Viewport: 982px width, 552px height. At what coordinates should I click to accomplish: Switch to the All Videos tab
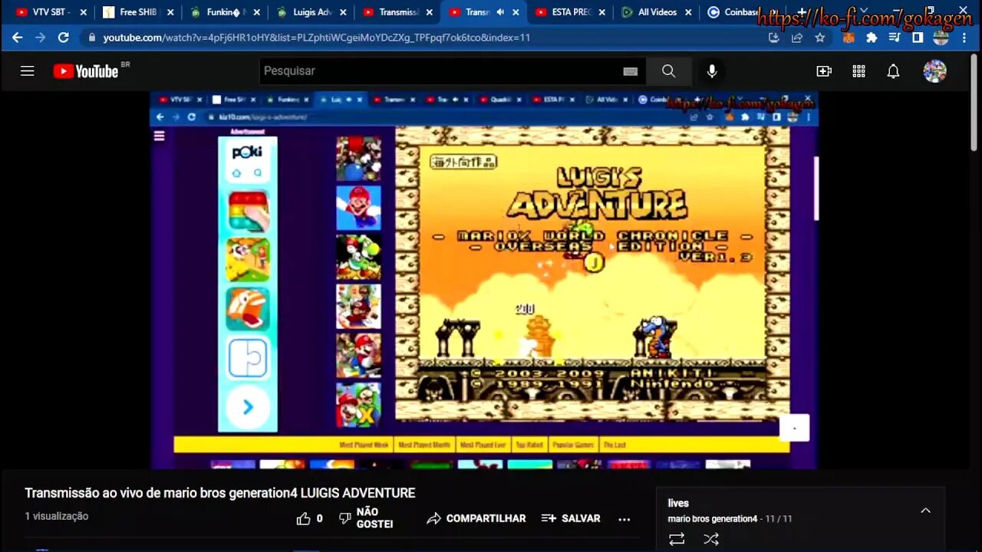[x=656, y=12]
